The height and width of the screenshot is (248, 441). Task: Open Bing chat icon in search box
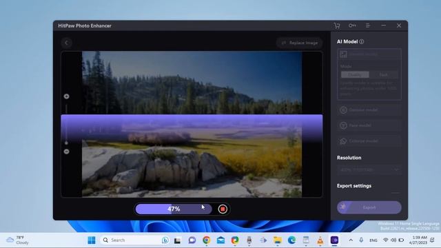coord(165,240)
